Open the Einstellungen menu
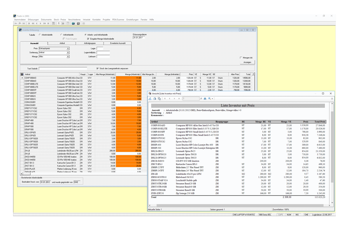The width and height of the screenshot is (350, 230). pyautogui.click(x=132, y=20)
